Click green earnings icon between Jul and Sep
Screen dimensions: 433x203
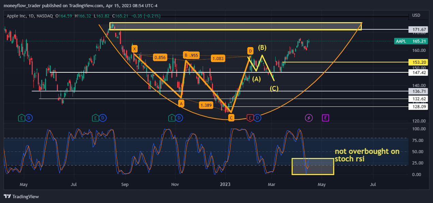pyautogui.click(x=96, y=118)
